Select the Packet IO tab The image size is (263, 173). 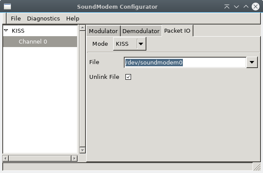(177, 31)
